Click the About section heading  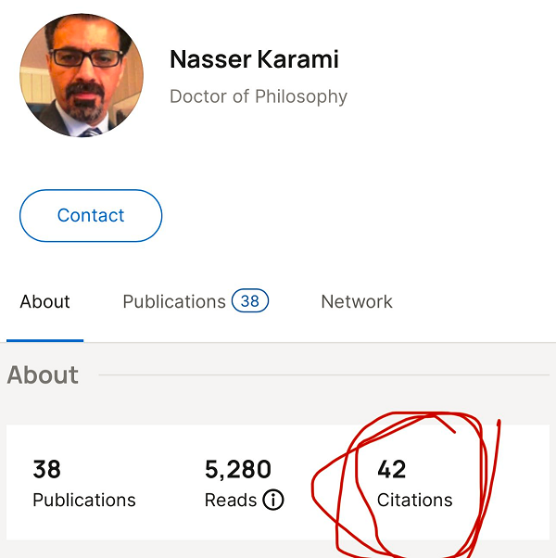[43, 375]
